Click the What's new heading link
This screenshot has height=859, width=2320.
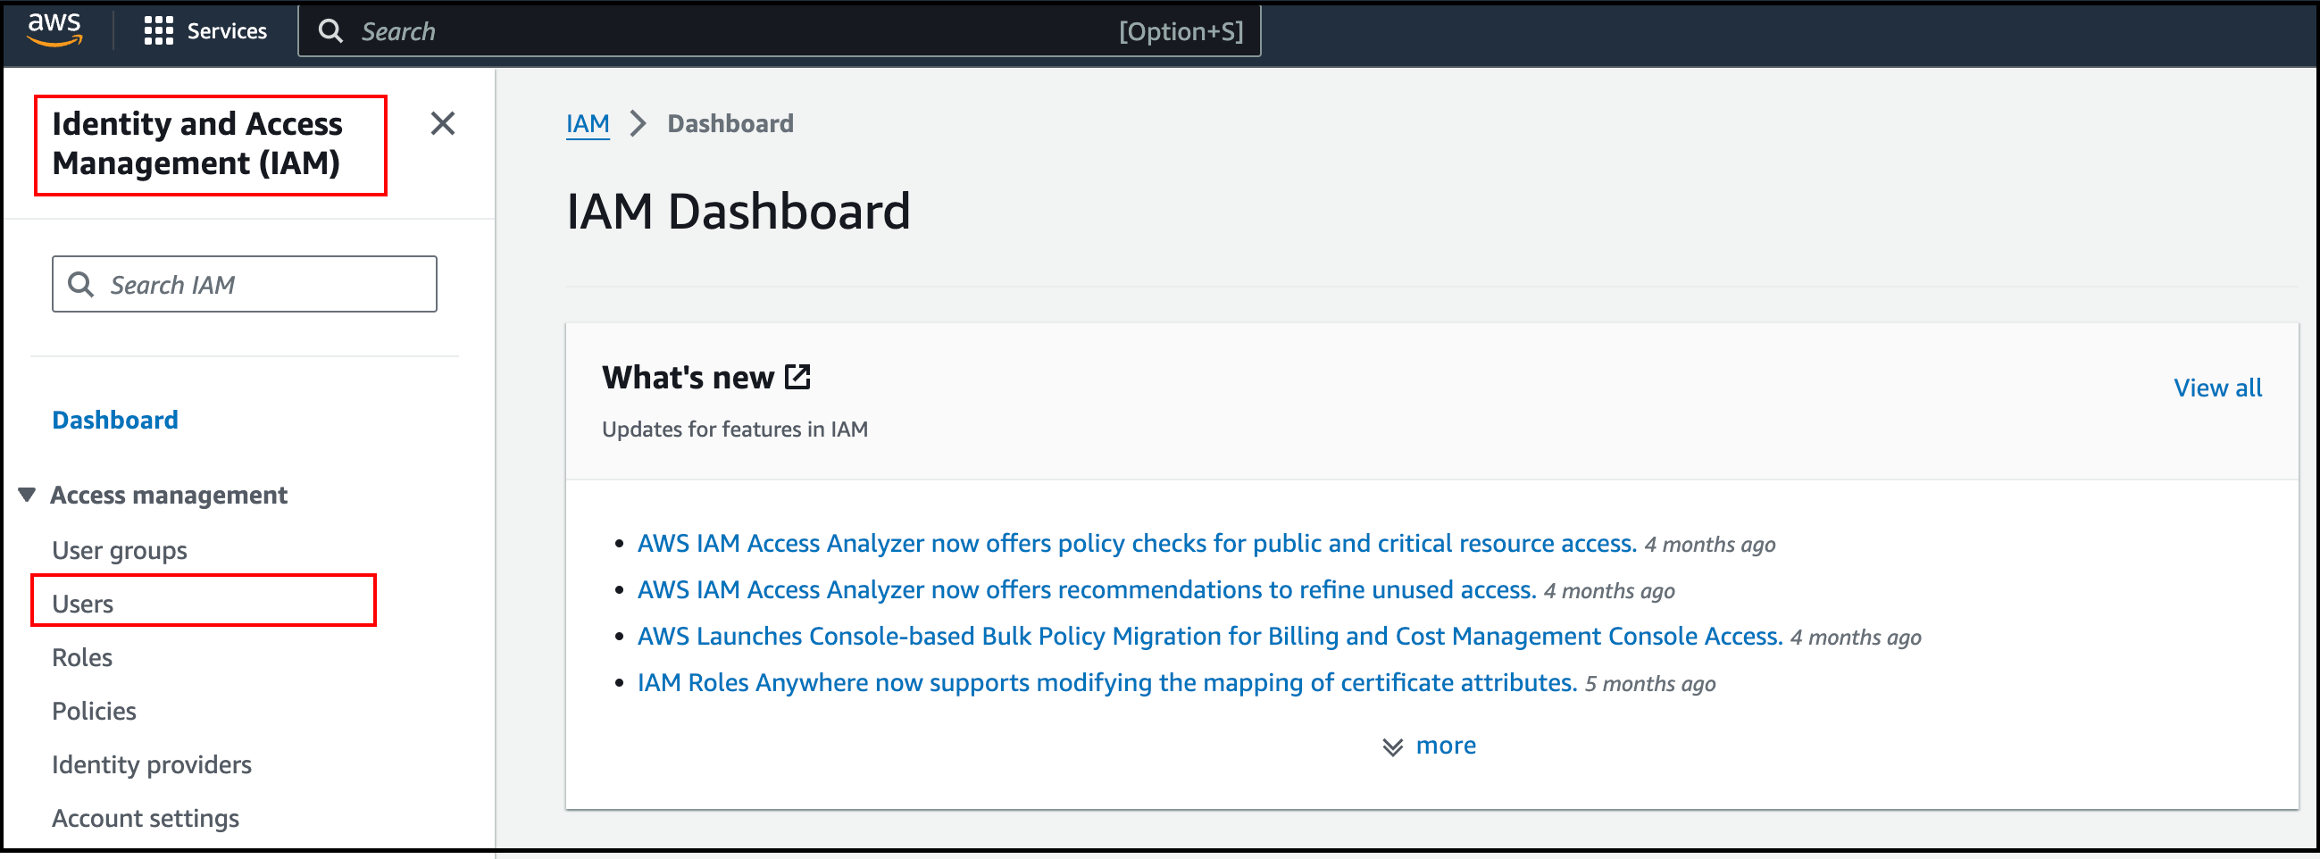(688, 378)
